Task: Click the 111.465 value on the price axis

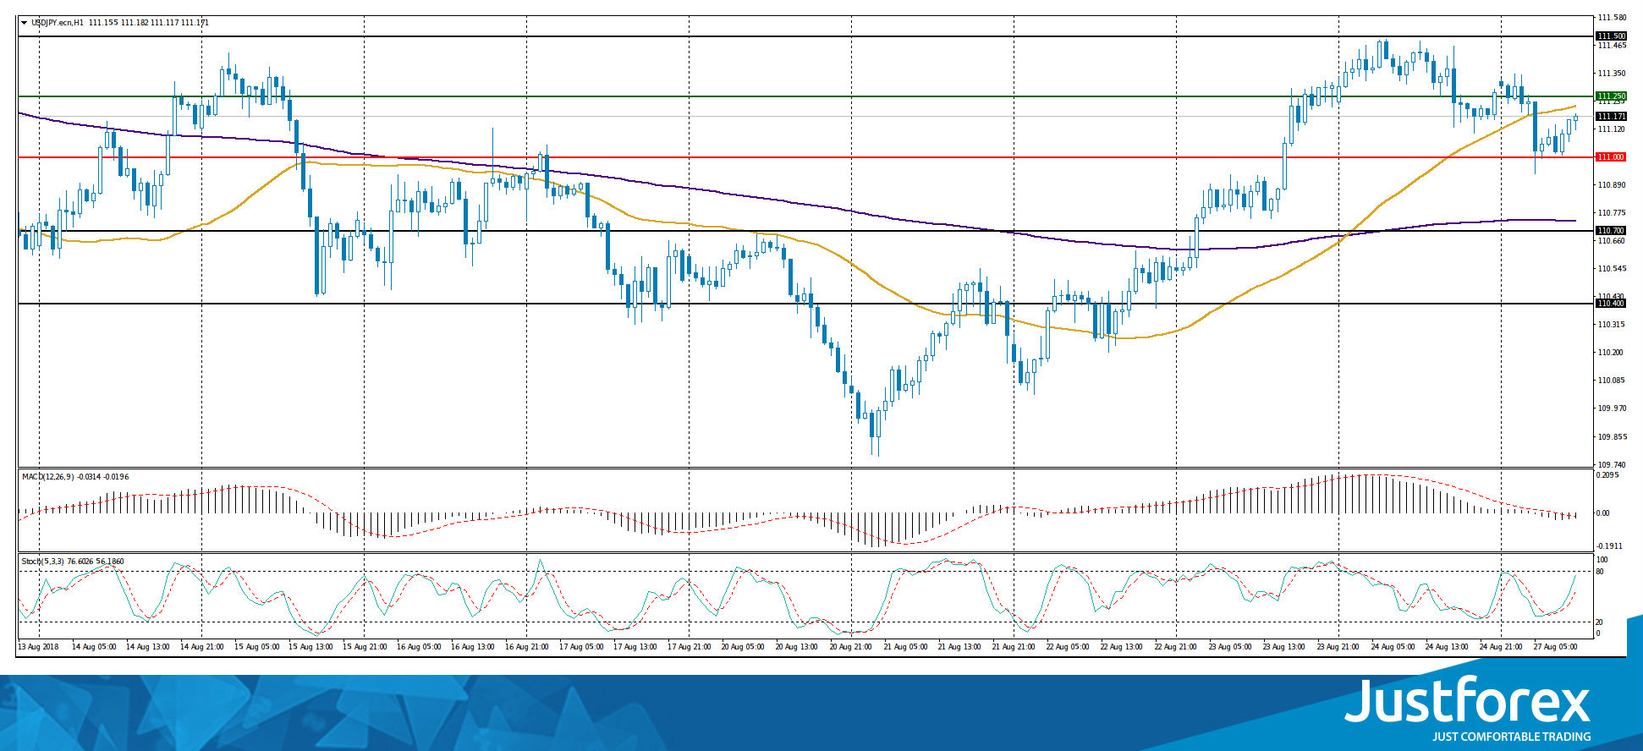Action: (x=1611, y=46)
